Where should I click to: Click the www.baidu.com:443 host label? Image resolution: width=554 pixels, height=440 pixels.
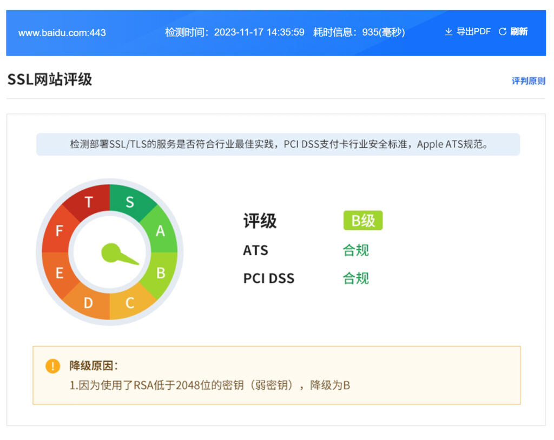[x=62, y=33]
